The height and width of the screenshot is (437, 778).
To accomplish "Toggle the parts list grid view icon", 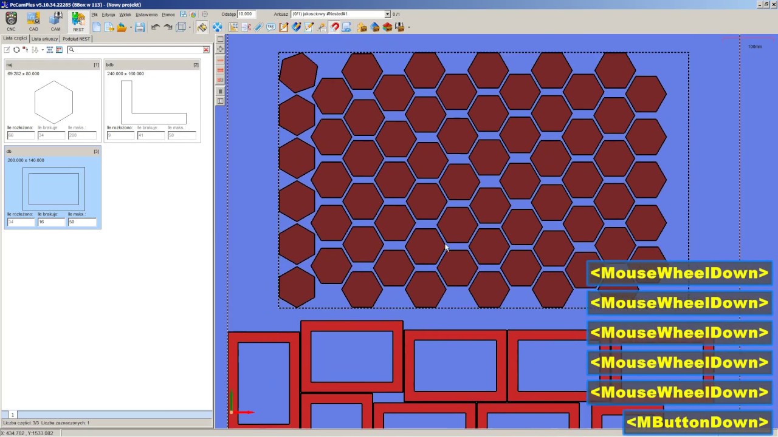I will point(50,50).
